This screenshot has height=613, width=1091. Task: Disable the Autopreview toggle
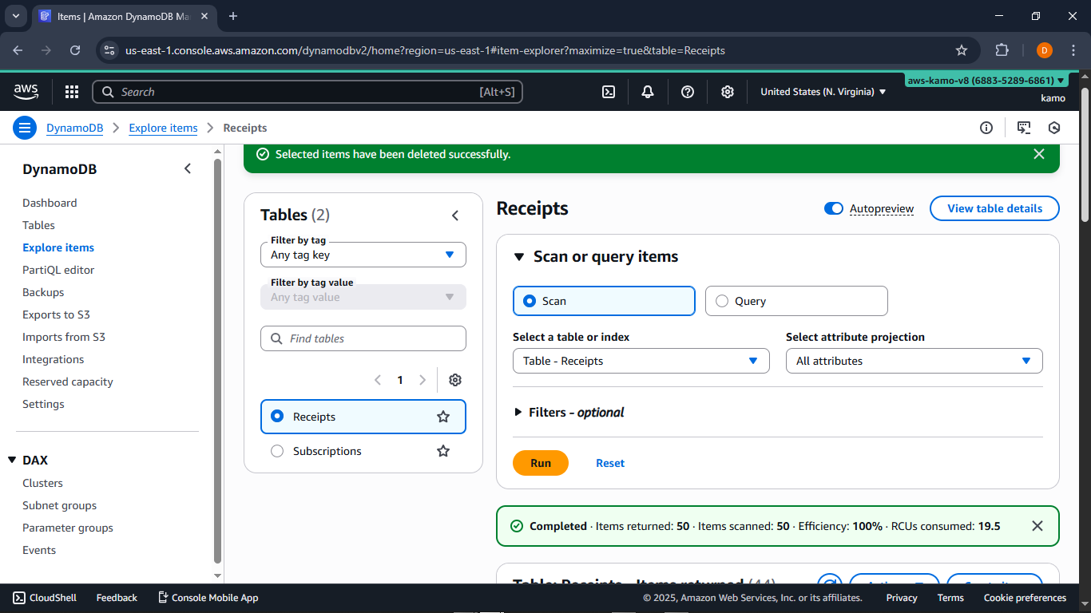click(x=833, y=208)
